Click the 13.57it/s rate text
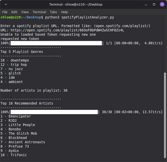The height and width of the screenshot is (162, 167). pos(152,112)
